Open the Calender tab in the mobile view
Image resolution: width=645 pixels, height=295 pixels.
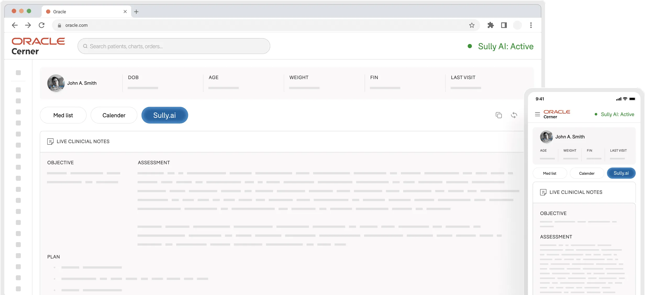tap(587, 173)
